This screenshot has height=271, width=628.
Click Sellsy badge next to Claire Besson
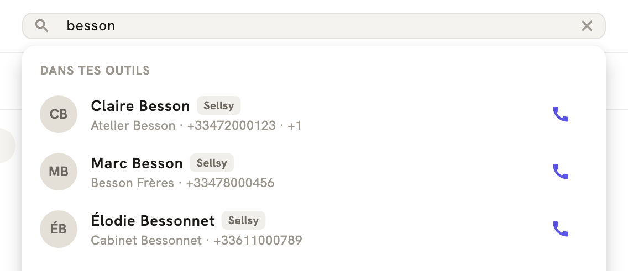click(x=219, y=105)
